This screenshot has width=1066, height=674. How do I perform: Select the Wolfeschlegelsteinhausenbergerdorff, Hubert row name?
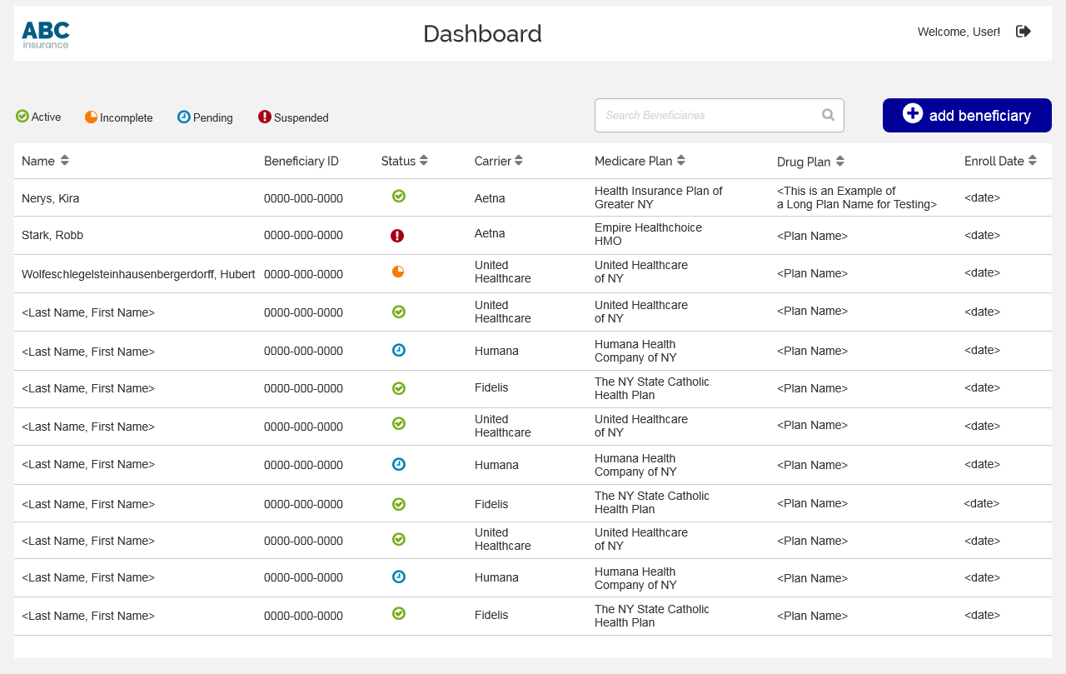(x=138, y=274)
